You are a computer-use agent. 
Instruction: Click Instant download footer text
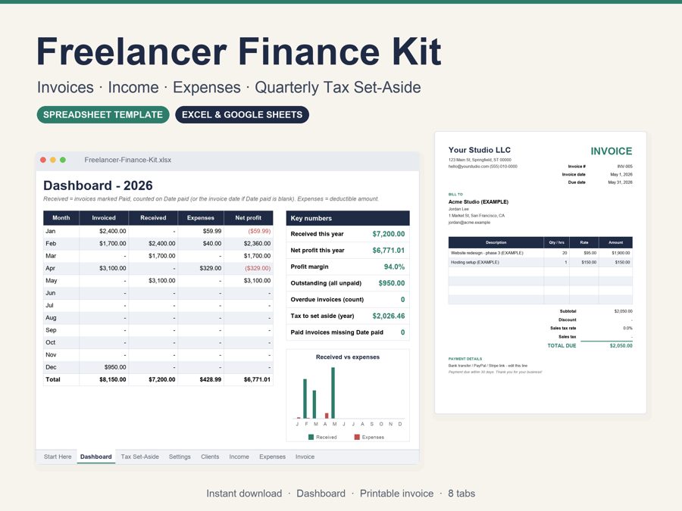(x=244, y=494)
